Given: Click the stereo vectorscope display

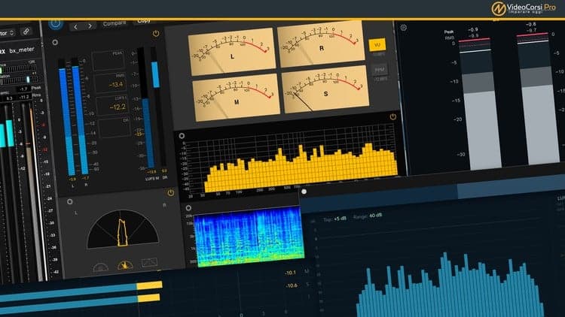Looking at the screenshot, I should (123, 229).
